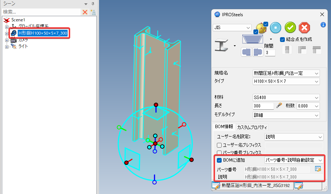Toggle the checkbox above the triball icon
331x194 pixels.
click(266, 24)
